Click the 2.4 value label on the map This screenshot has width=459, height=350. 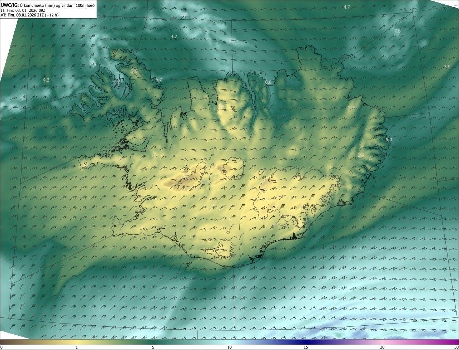[351, 108]
